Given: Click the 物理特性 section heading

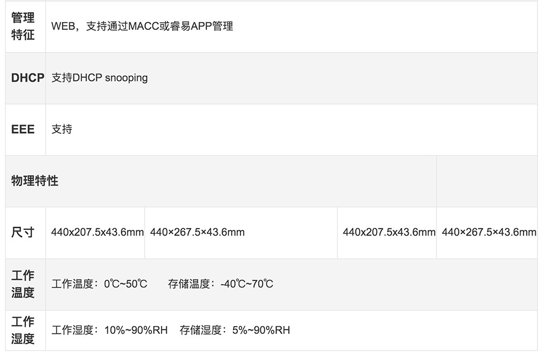Looking at the screenshot, I should pyautogui.click(x=35, y=181).
